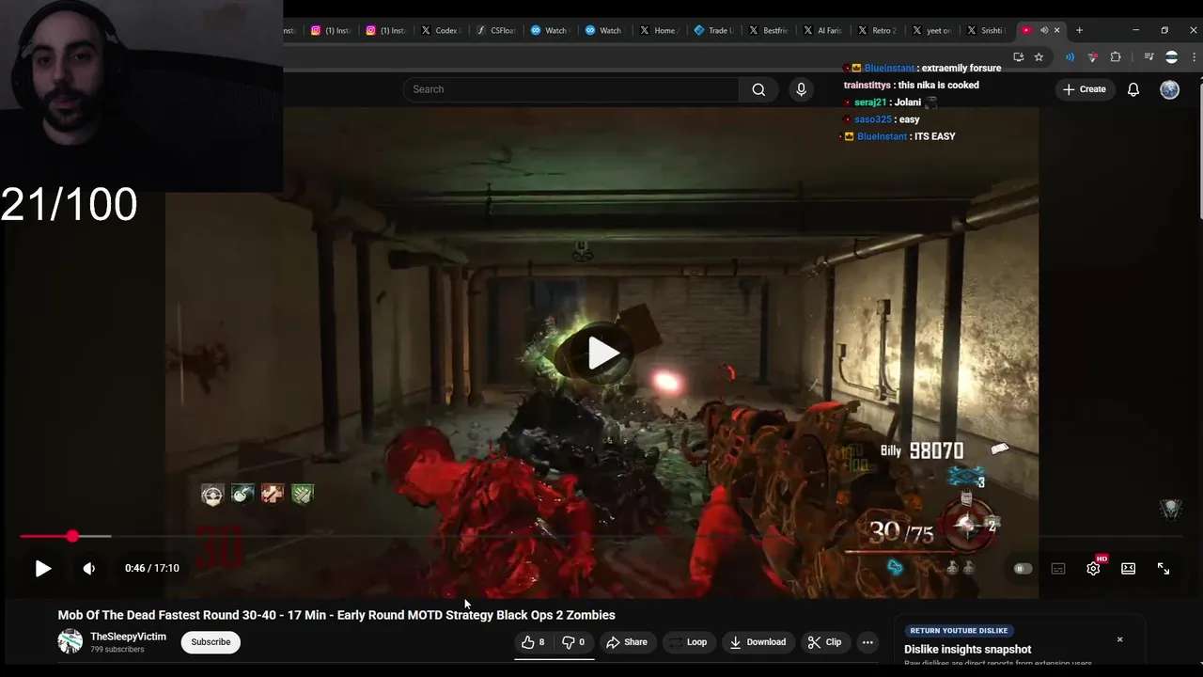Click the blue sound-wave extension icon
The width and height of the screenshot is (1203, 677).
point(1070,57)
